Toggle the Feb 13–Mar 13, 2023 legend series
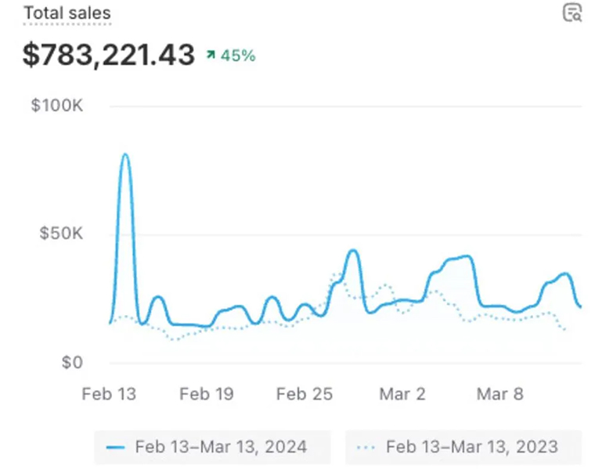 [463, 447]
